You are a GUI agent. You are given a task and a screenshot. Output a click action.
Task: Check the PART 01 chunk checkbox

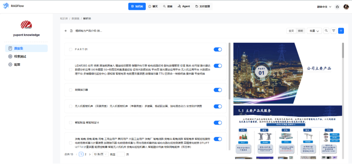pyautogui.click(x=70, y=50)
